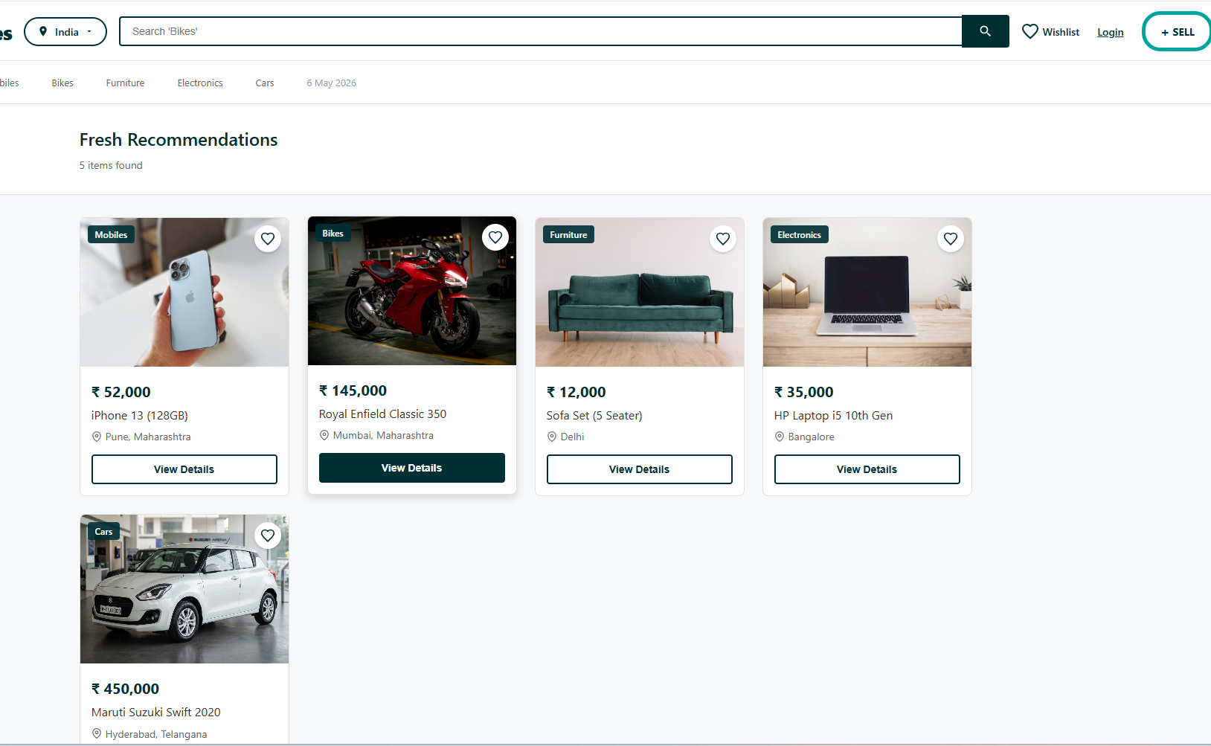This screenshot has width=1211, height=746.
Task: Click the ₹ 450,000 price
Action: click(126, 689)
